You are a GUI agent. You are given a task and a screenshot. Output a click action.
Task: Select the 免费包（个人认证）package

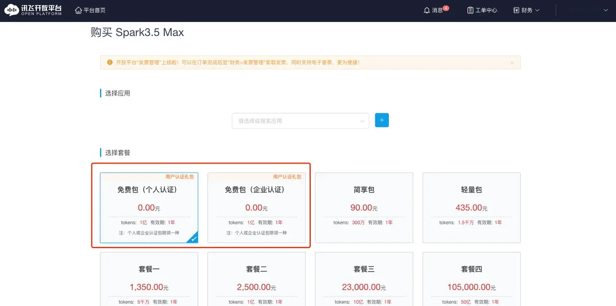[x=149, y=208]
